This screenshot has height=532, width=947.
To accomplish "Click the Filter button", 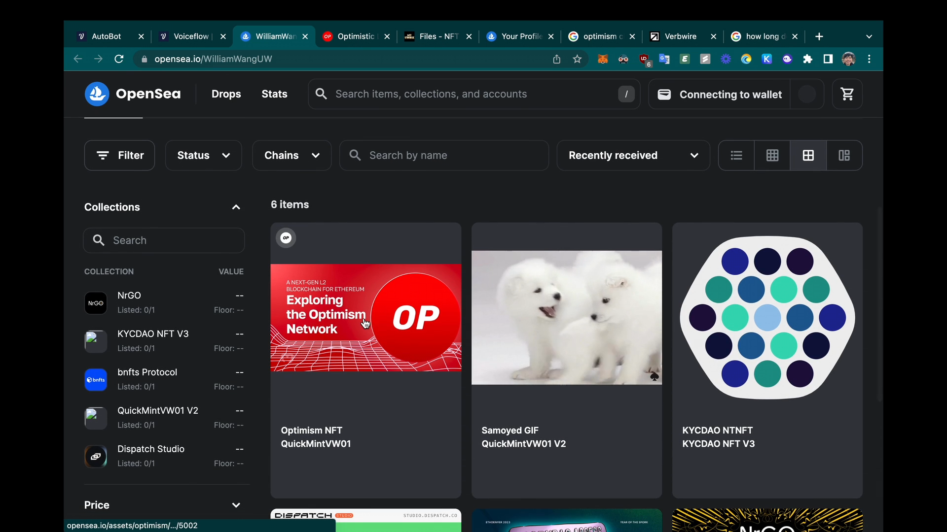I will pyautogui.click(x=119, y=156).
